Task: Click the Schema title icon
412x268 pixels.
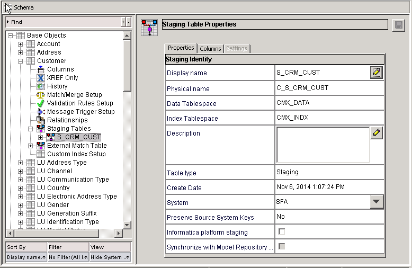Action: (8, 7)
